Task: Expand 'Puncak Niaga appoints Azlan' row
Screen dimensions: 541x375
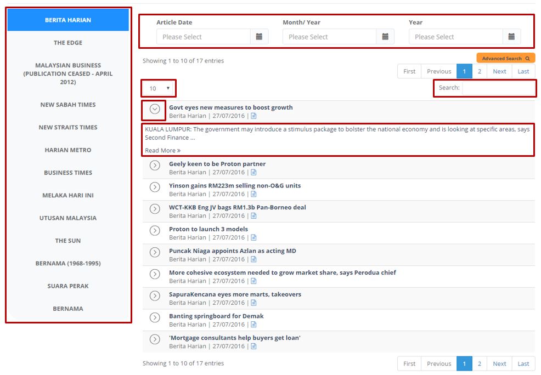Action: [x=155, y=252]
